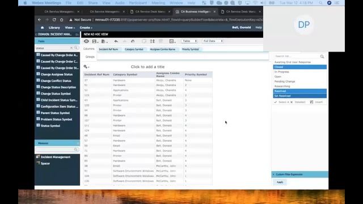Click the greyed-out Redo arrow icon

[x=125, y=41]
